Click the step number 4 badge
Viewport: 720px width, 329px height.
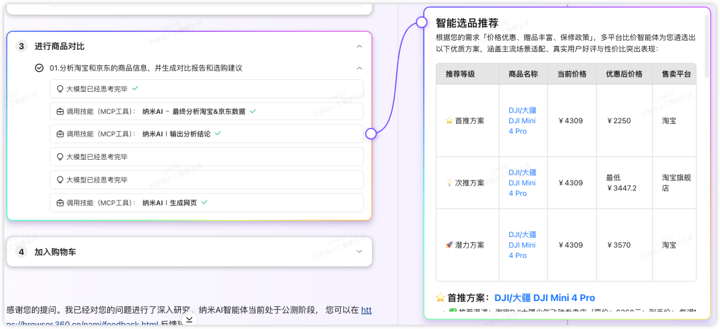click(21, 252)
